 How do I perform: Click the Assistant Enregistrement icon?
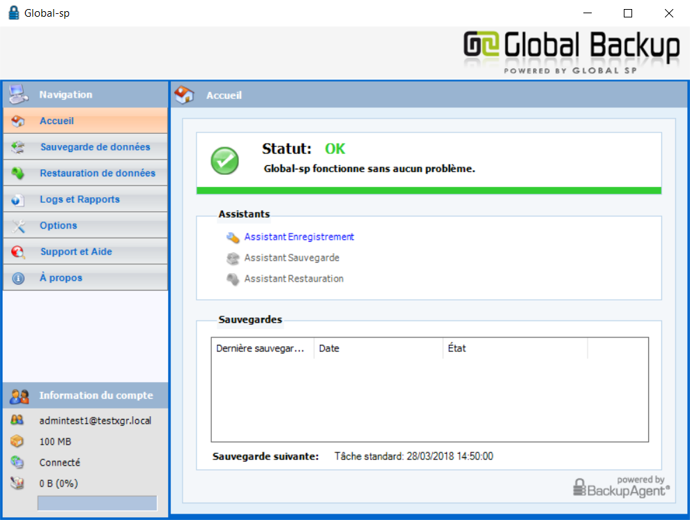coord(233,238)
